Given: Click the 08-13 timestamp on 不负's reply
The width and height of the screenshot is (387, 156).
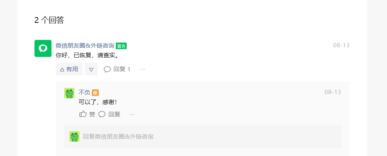Looking at the screenshot, I should click(x=332, y=92).
